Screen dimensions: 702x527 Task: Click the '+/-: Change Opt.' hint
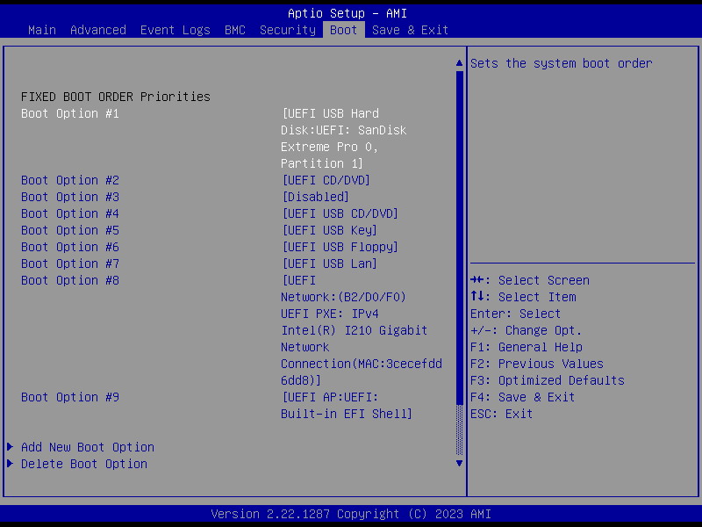pyautogui.click(x=526, y=330)
